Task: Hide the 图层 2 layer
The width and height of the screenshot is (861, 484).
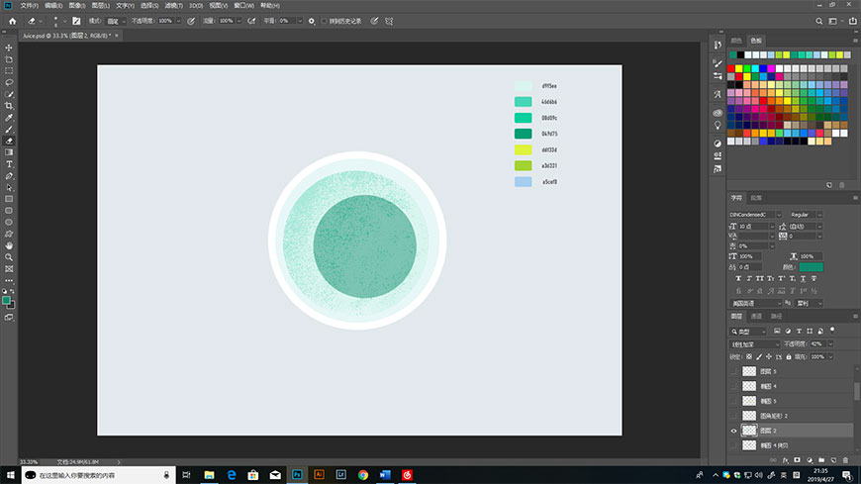Action: (733, 431)
